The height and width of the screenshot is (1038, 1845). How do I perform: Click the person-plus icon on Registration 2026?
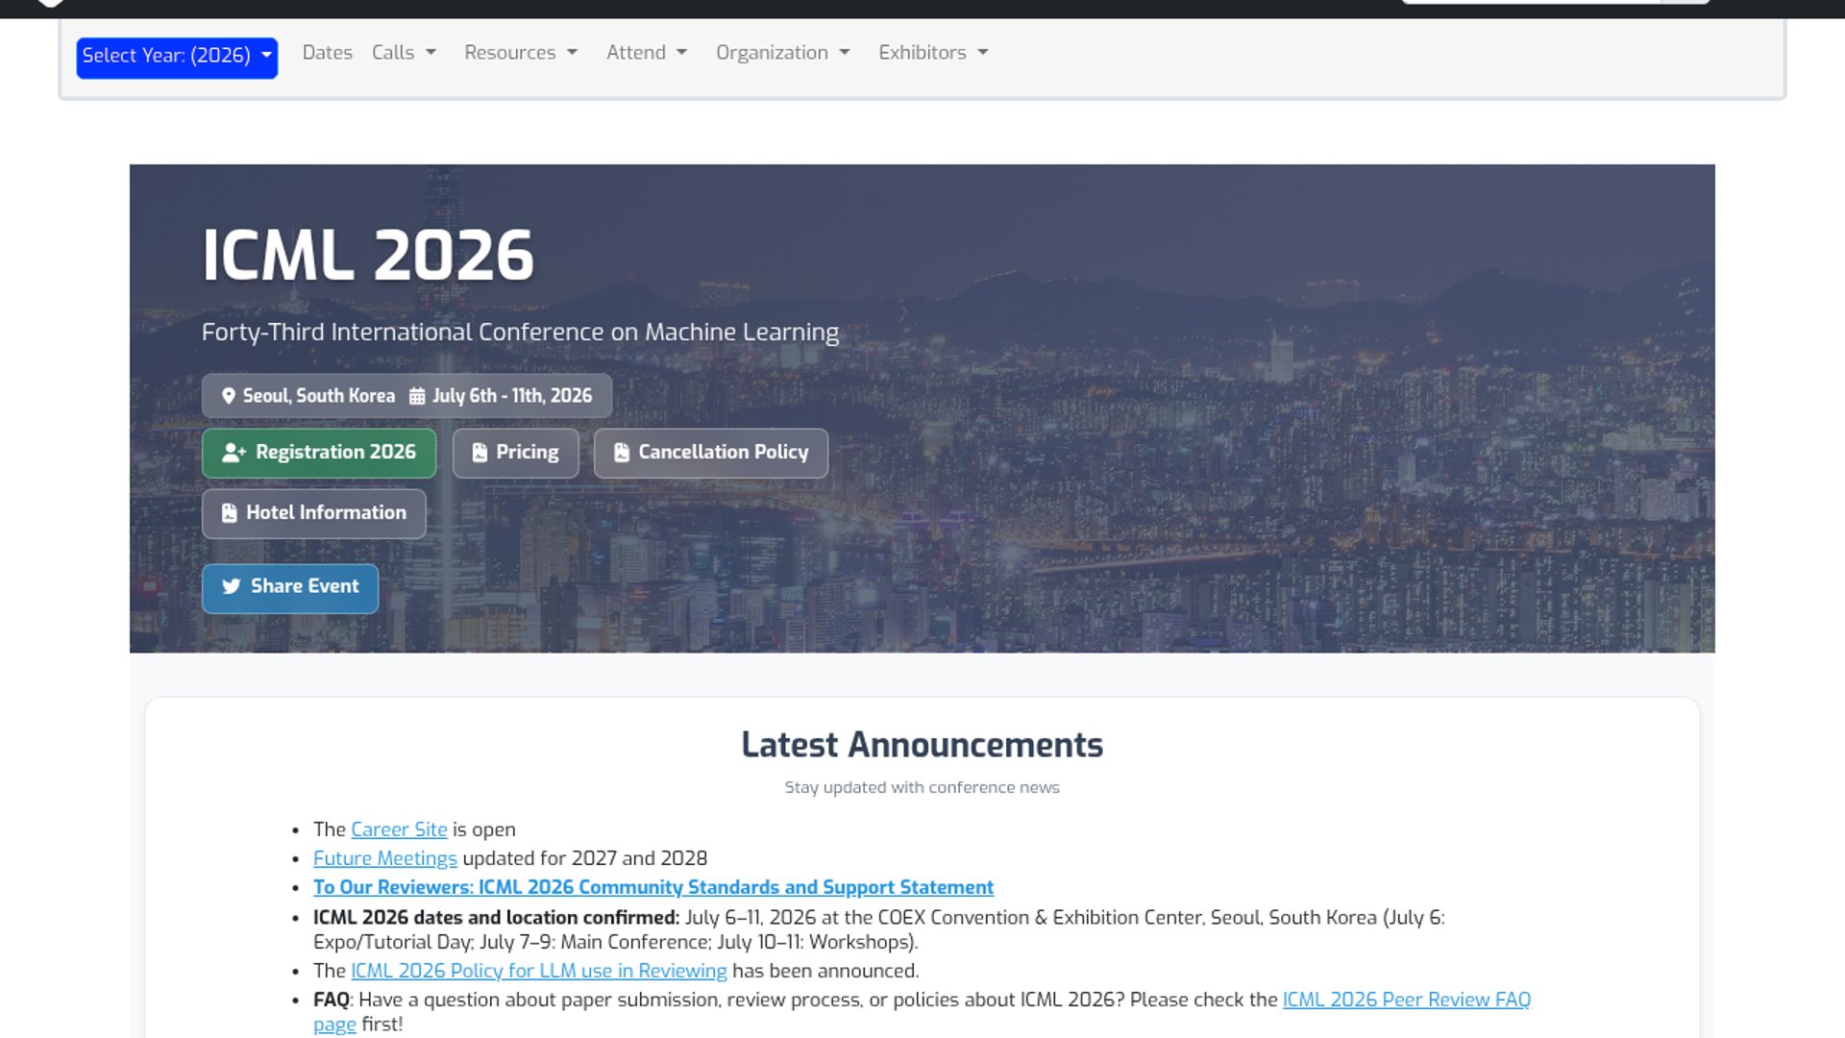[234, 452]
